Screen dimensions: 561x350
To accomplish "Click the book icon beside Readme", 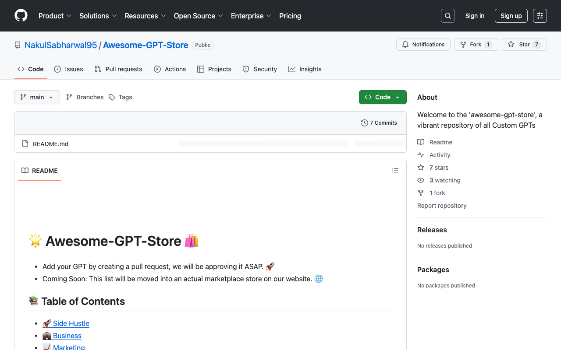I will (x=421, y=142).
